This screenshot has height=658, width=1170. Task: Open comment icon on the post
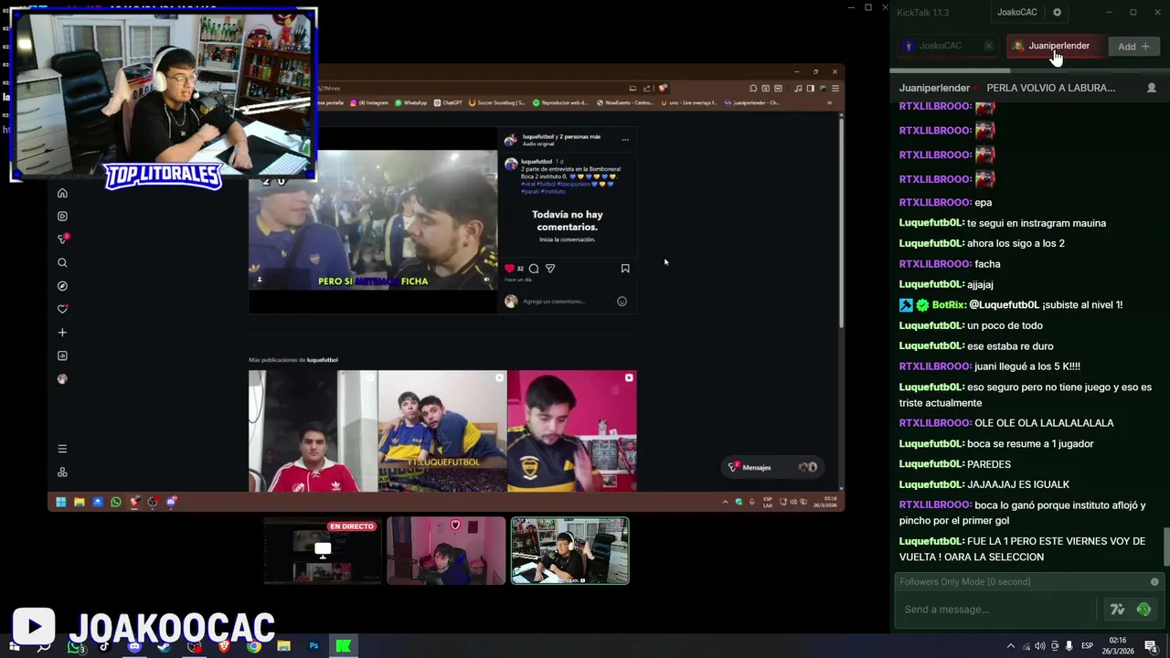click(x=534, y=269)
